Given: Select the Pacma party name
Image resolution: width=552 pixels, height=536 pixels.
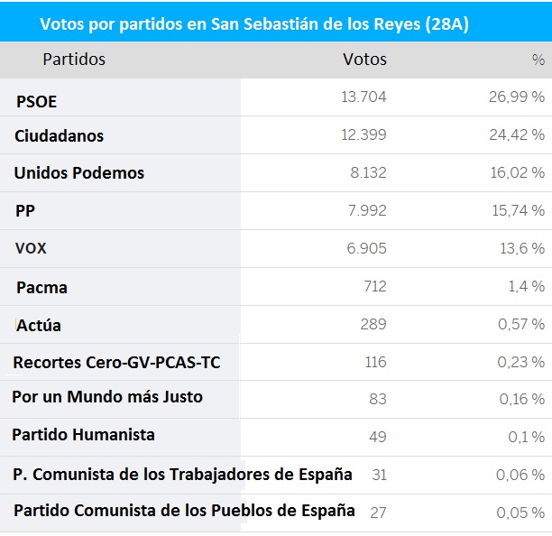Looking at the screenshot, I should [x=41, y=288].
